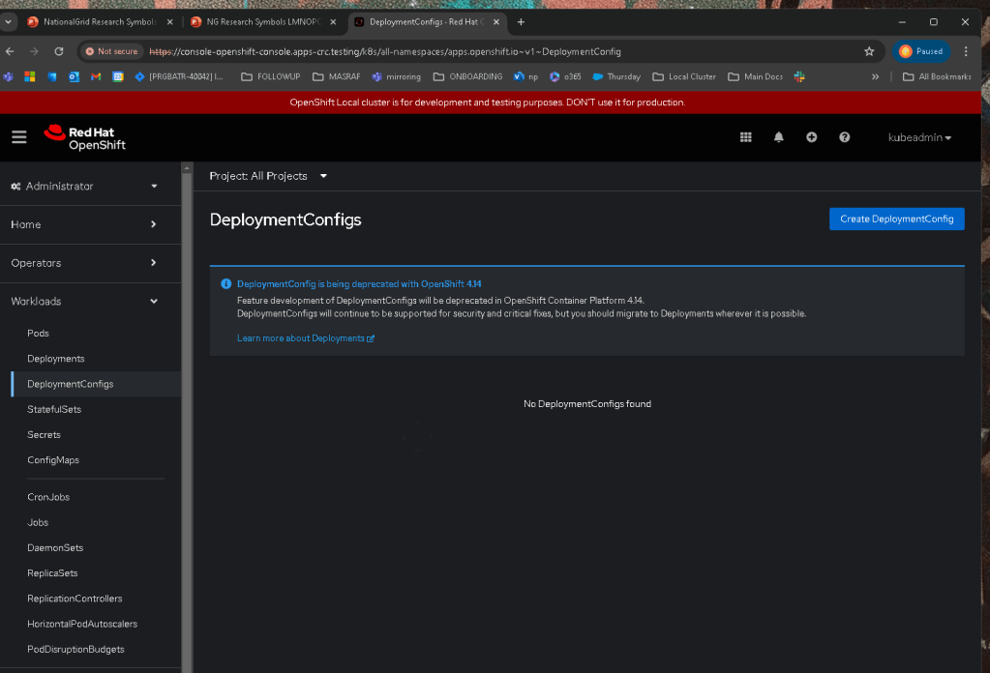Open the kubeadmin user dropdown
The width and height of the screenshot is (990, 673).
click(919, 137)
